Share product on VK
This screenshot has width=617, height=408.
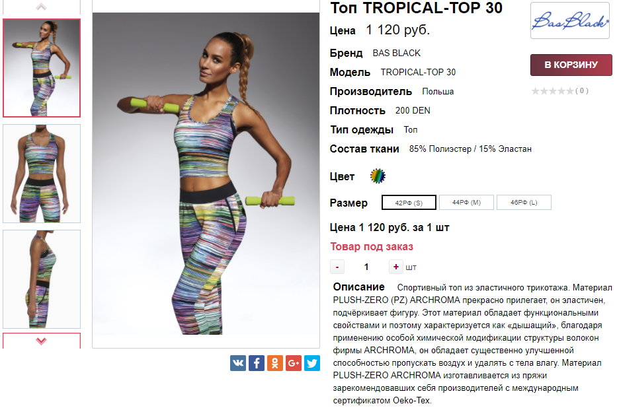click(x=237, y=363)
